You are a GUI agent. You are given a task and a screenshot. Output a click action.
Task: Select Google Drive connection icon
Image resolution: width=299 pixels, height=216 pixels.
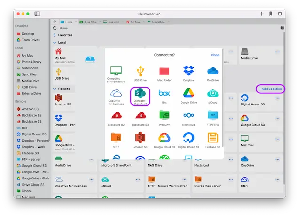189,96
